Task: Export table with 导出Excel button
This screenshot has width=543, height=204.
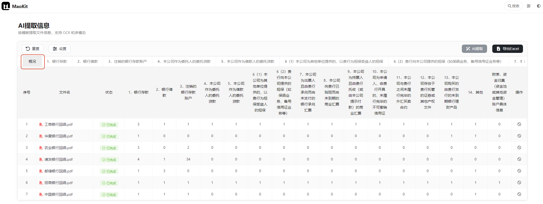Action: (x=507, y=49)
